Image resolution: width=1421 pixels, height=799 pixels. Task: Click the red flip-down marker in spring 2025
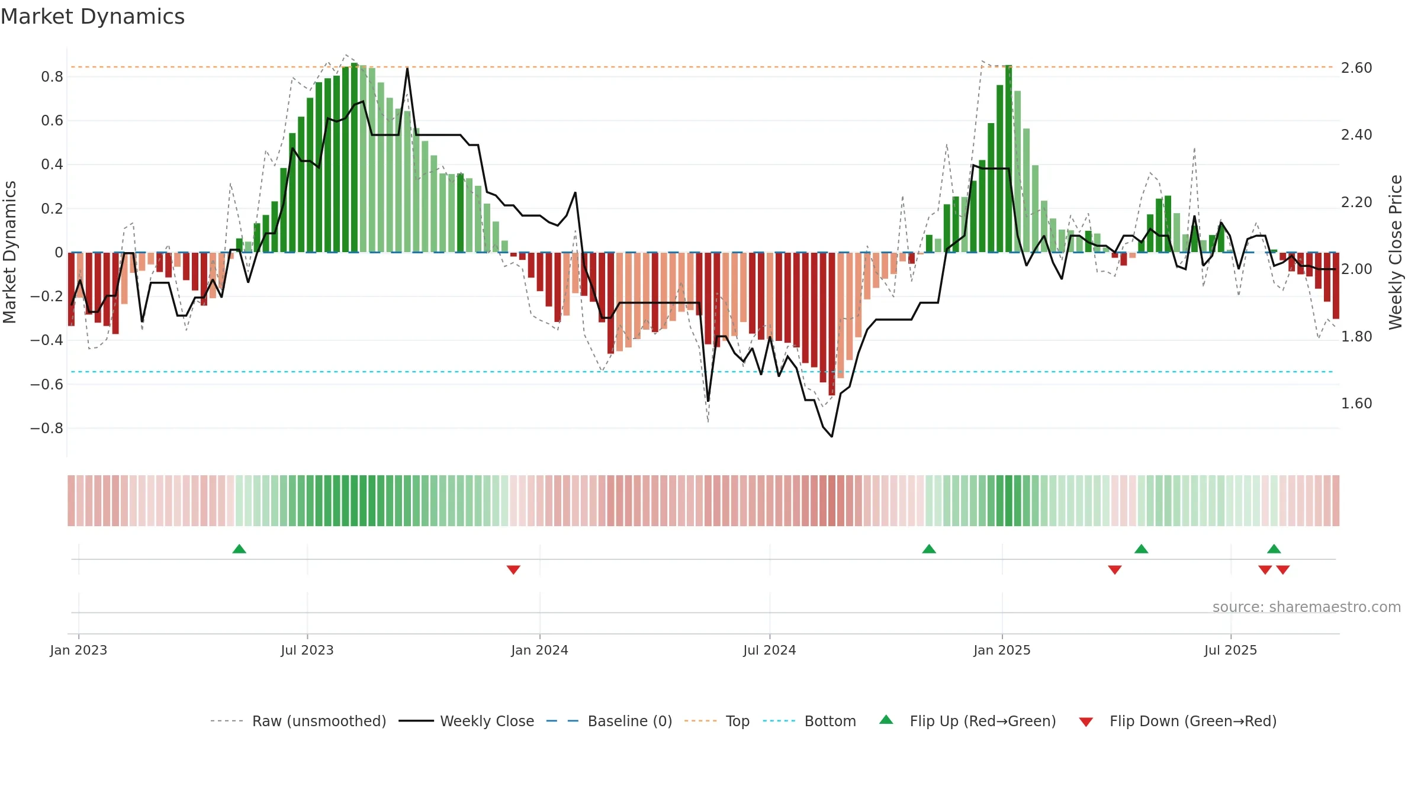1115,569
